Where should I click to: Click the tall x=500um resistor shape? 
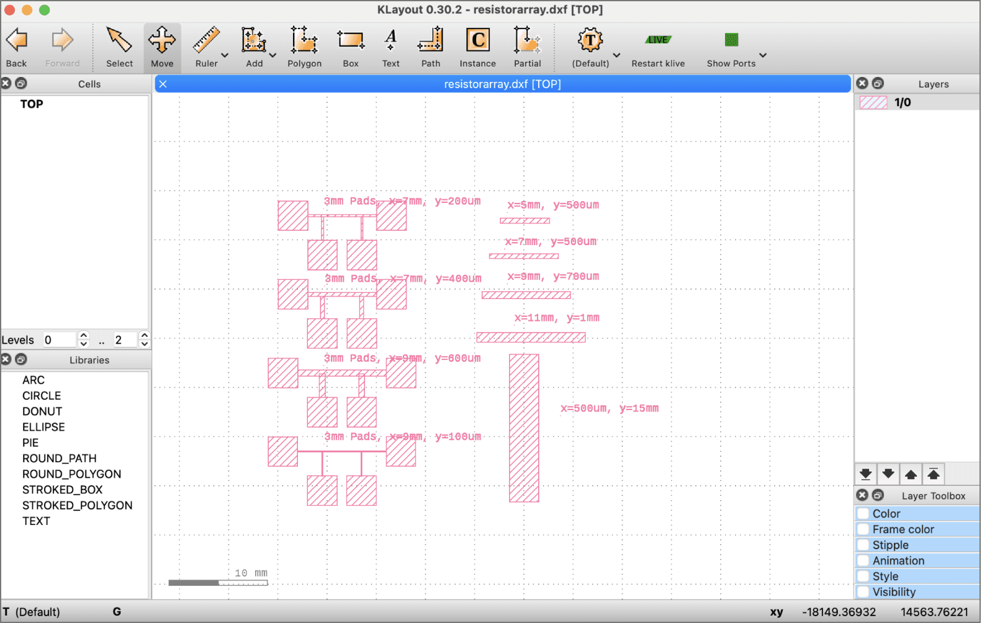click(x=524, y=428)
